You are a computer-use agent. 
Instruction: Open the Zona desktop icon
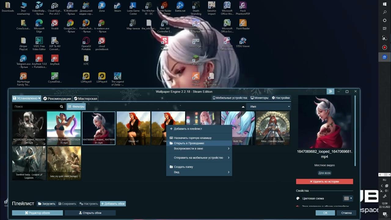point(102,7)
